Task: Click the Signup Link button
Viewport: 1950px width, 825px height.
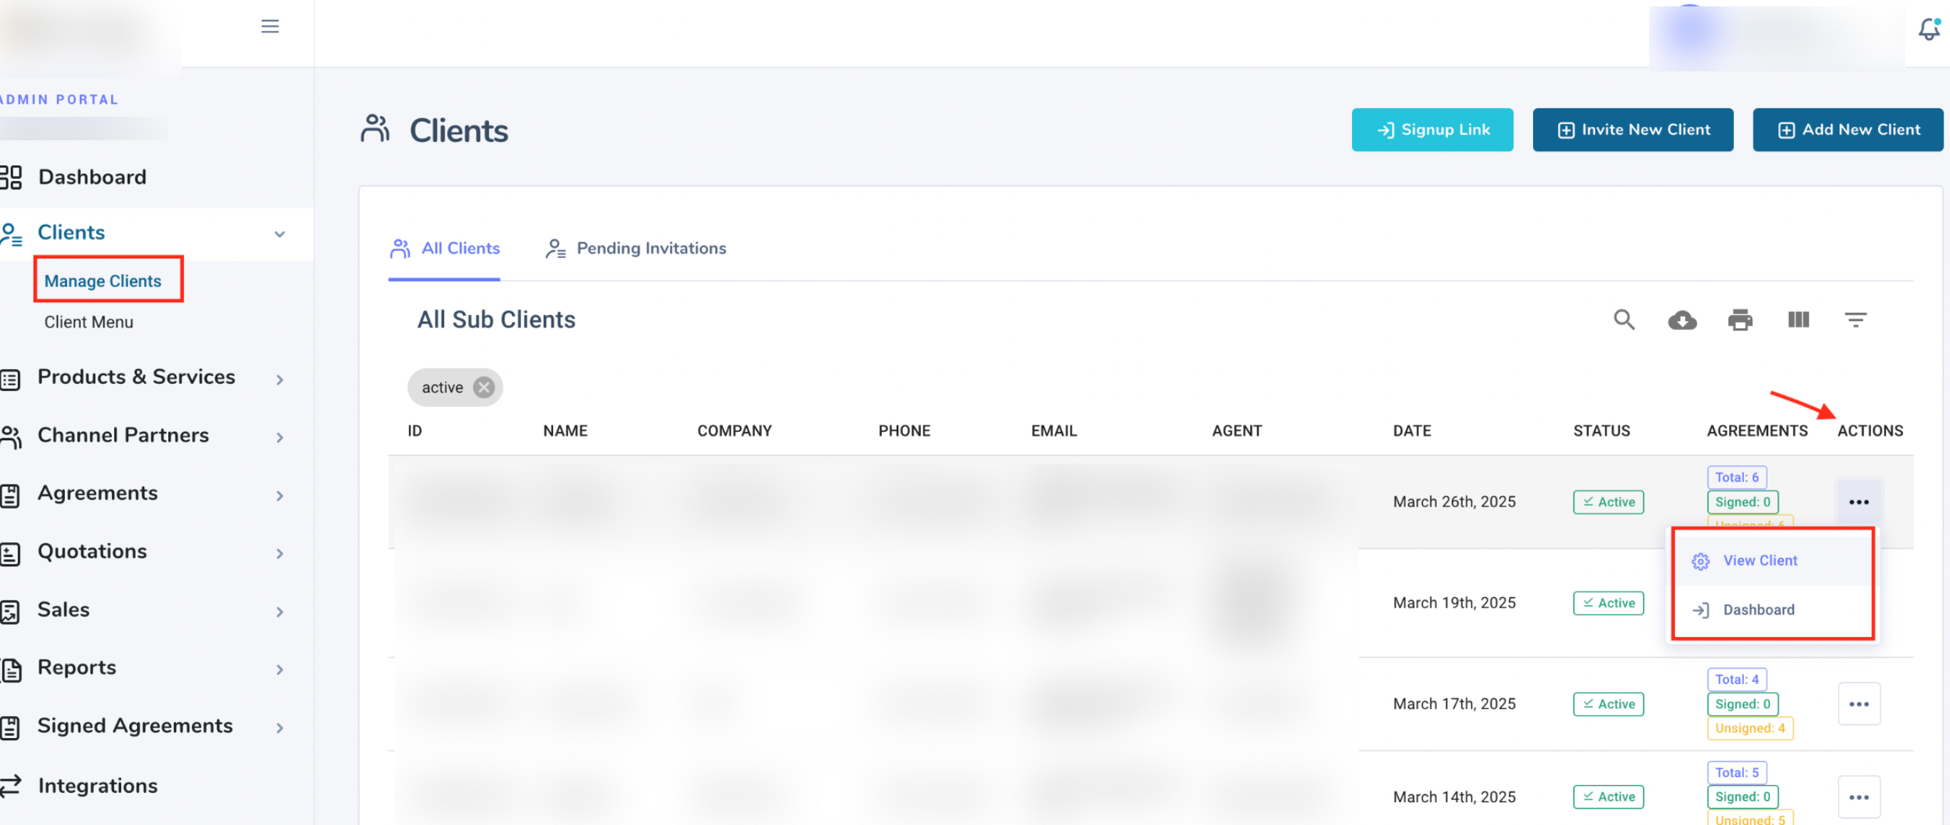Action: pos(1431,130)
